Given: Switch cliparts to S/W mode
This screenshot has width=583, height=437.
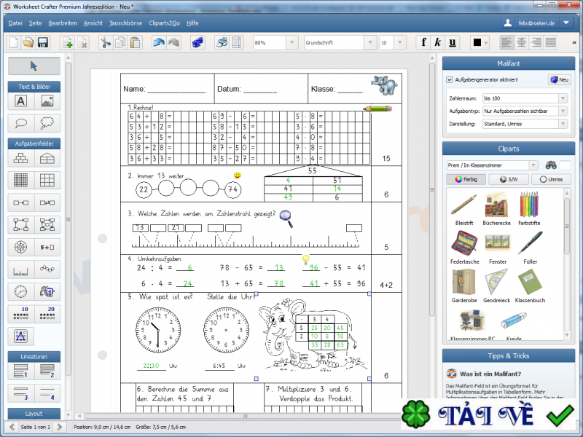Looking at the screenshot, I should point(508,178).
